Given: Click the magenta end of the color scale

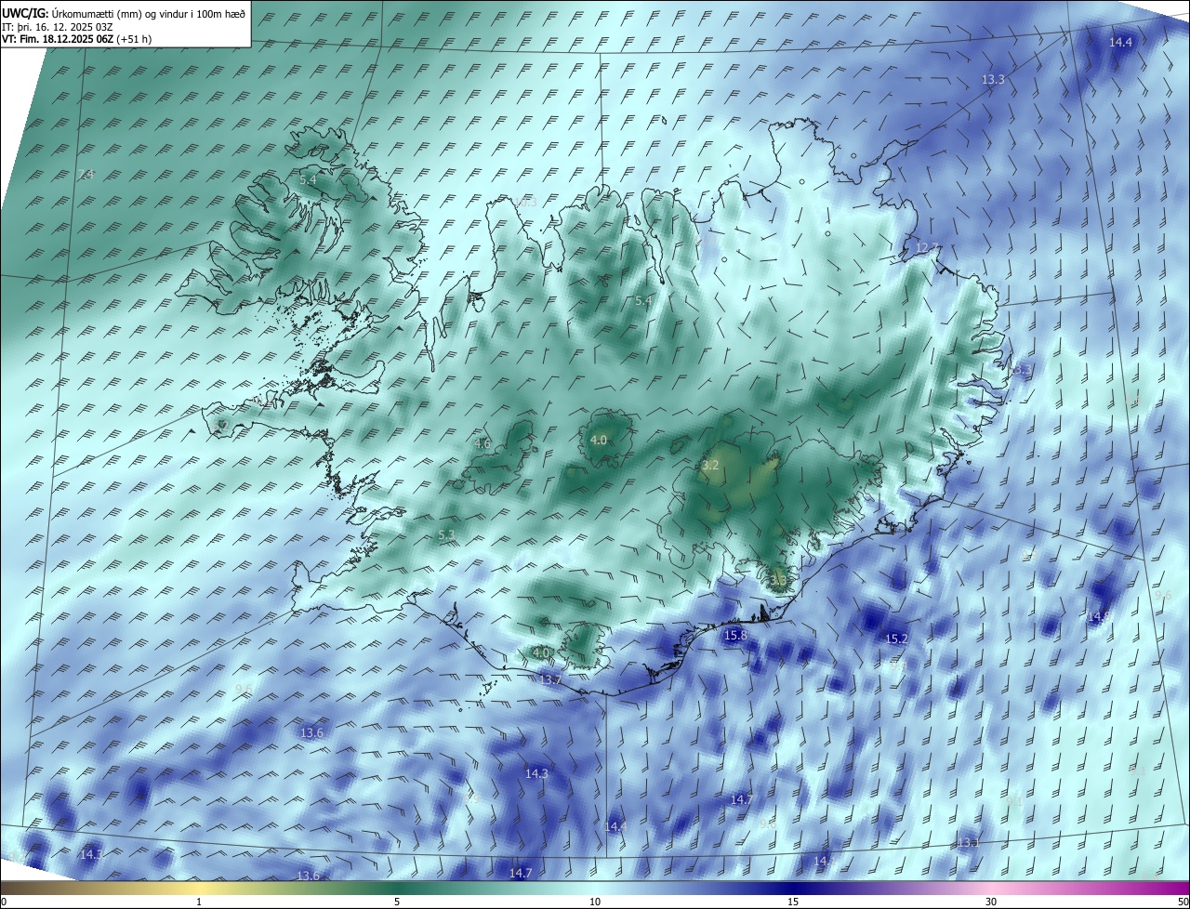Looking at the screenshot, I should (x=1171, y=889).
